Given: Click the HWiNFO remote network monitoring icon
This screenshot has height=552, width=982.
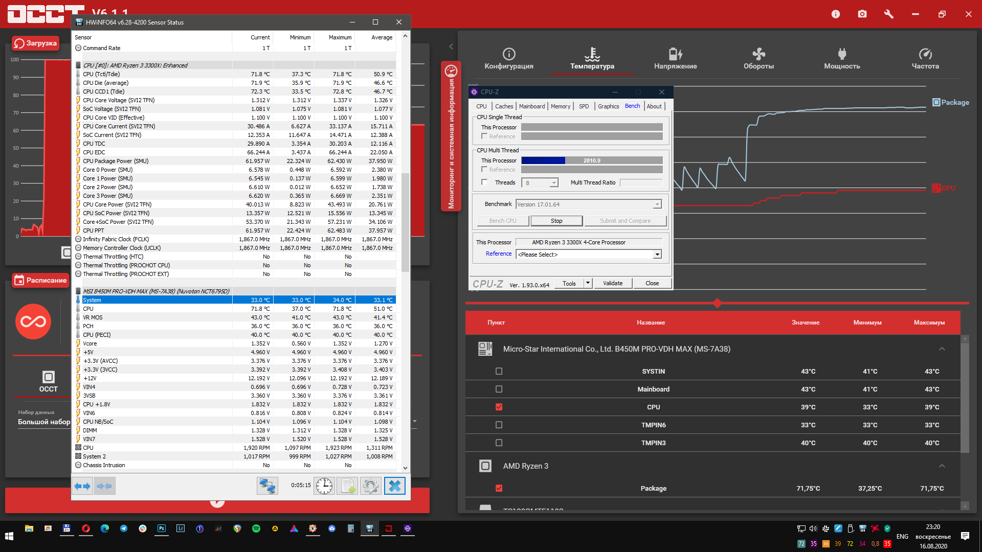Looking at the screenshot, I should click(x=267, y=486).
